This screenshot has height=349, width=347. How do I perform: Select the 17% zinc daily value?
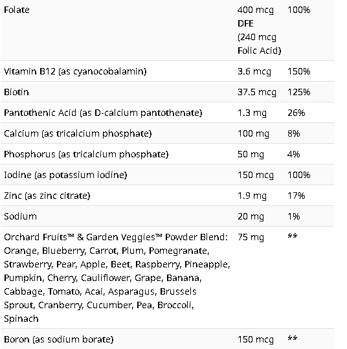(297, 196)
